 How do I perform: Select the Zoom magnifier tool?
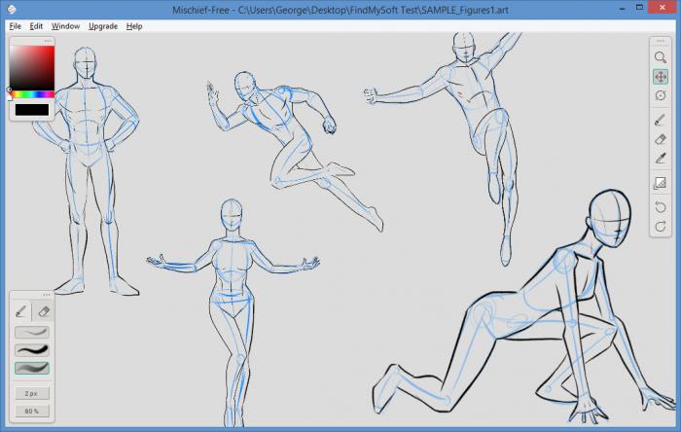661,57
